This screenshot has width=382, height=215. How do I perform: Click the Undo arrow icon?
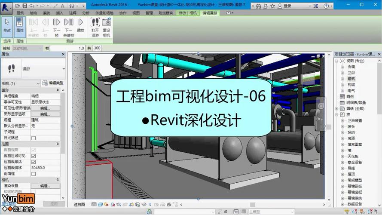point(32,6)
